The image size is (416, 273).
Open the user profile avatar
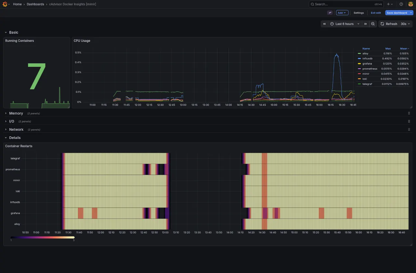click(410, 4)
